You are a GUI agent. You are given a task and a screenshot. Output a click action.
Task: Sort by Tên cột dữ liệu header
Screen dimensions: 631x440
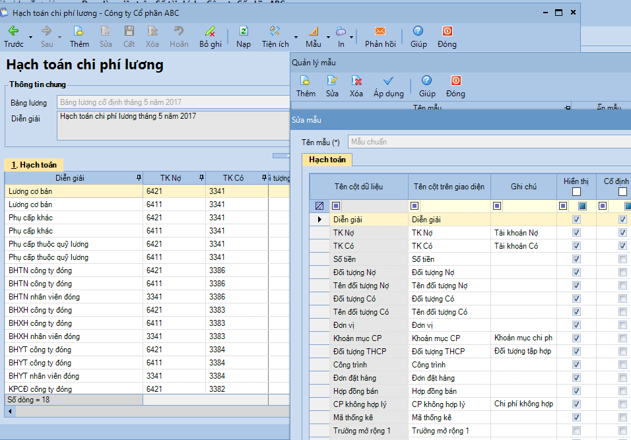coord(358,187)
